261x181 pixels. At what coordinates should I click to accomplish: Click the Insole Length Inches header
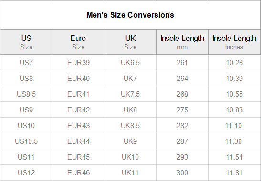234,42
